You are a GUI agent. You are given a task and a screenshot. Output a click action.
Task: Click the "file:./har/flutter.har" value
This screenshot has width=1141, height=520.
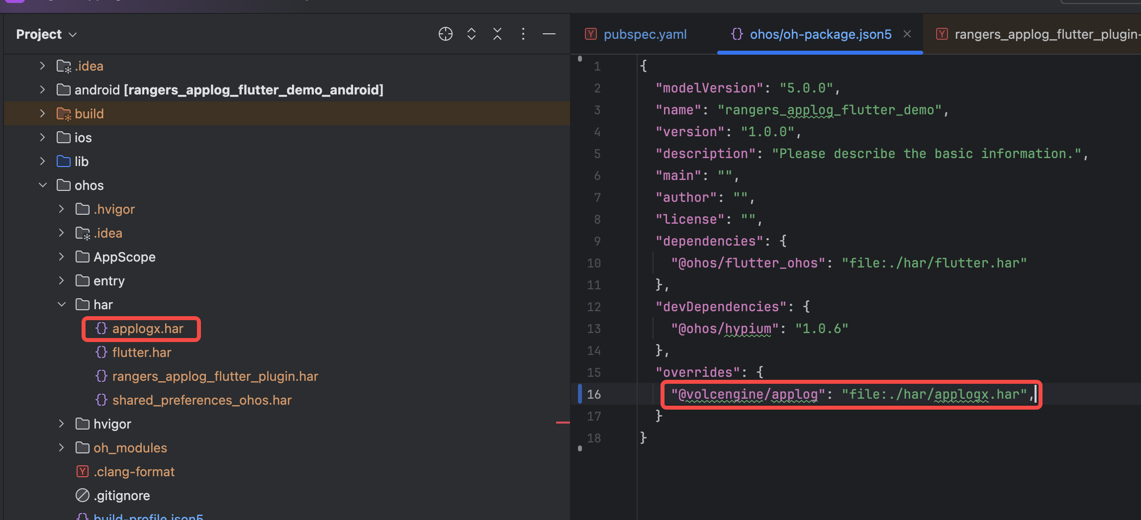click(934, 263)
